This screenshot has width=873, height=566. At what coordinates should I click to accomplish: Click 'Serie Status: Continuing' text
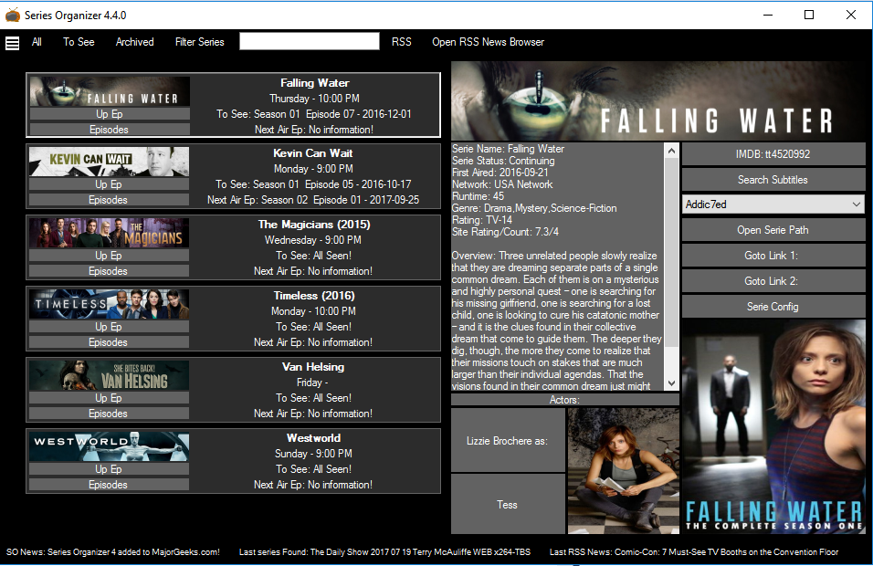click(x=503, y=161)
